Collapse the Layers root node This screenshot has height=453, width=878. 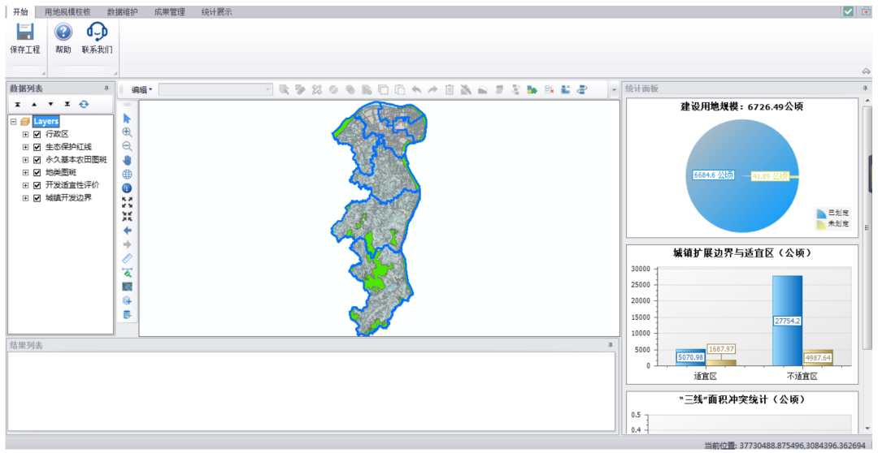click(x=14, y=121)
